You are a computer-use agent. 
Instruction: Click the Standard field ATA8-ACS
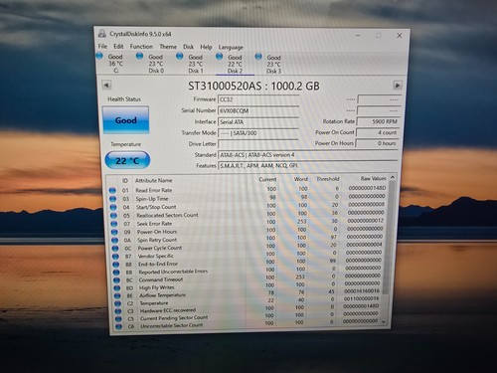308,155
